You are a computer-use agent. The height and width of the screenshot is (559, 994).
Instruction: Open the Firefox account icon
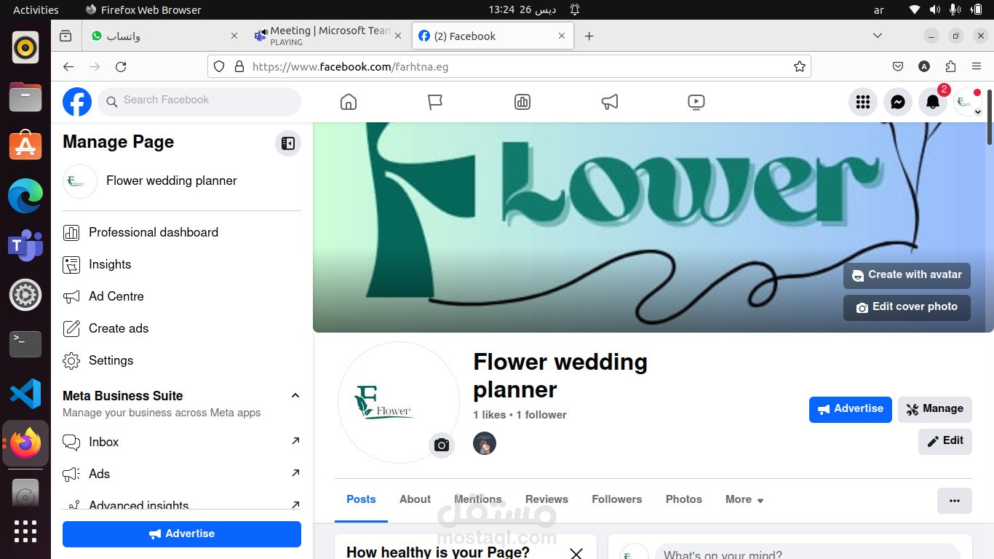point(924,66)
